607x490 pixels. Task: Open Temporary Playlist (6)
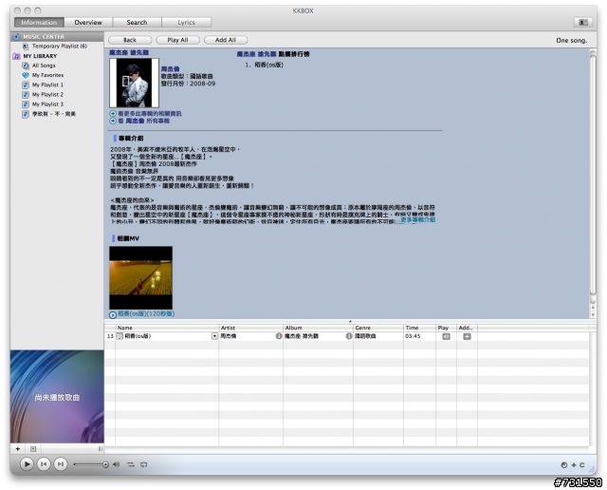[x=60, y=47]
